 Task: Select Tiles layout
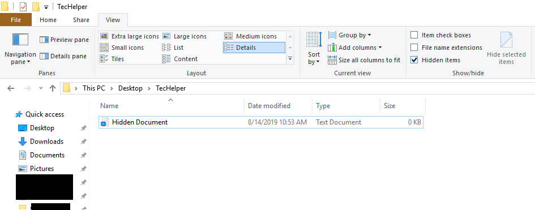coord(112,59)
